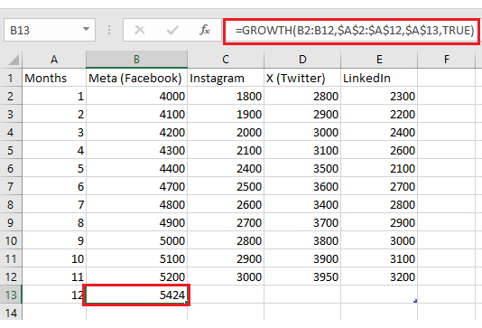482x328 pixels.
Task: Click the formula bar resize dots handle
Action: point(109,30)
